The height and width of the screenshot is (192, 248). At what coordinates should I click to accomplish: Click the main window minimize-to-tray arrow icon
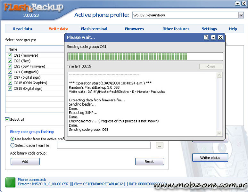coord(237,4)
